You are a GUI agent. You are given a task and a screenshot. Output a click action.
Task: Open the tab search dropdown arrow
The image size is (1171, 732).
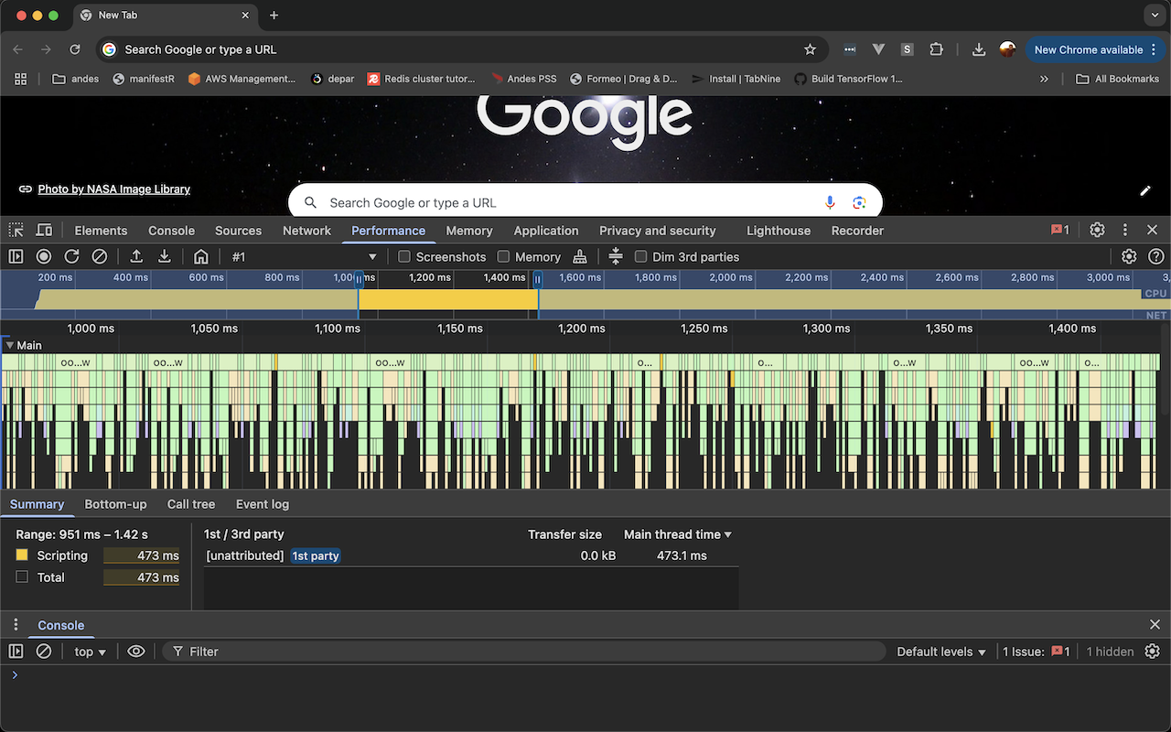point(1153,16)
